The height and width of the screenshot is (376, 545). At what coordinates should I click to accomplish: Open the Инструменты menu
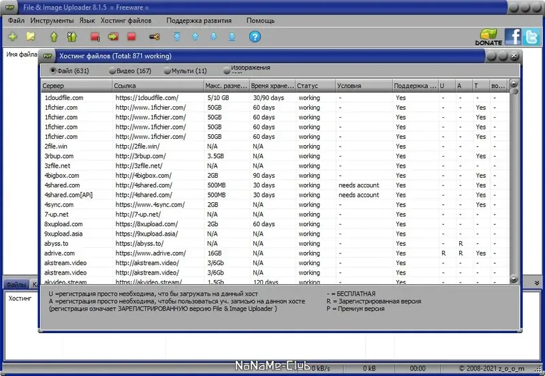tap(52, 20)
